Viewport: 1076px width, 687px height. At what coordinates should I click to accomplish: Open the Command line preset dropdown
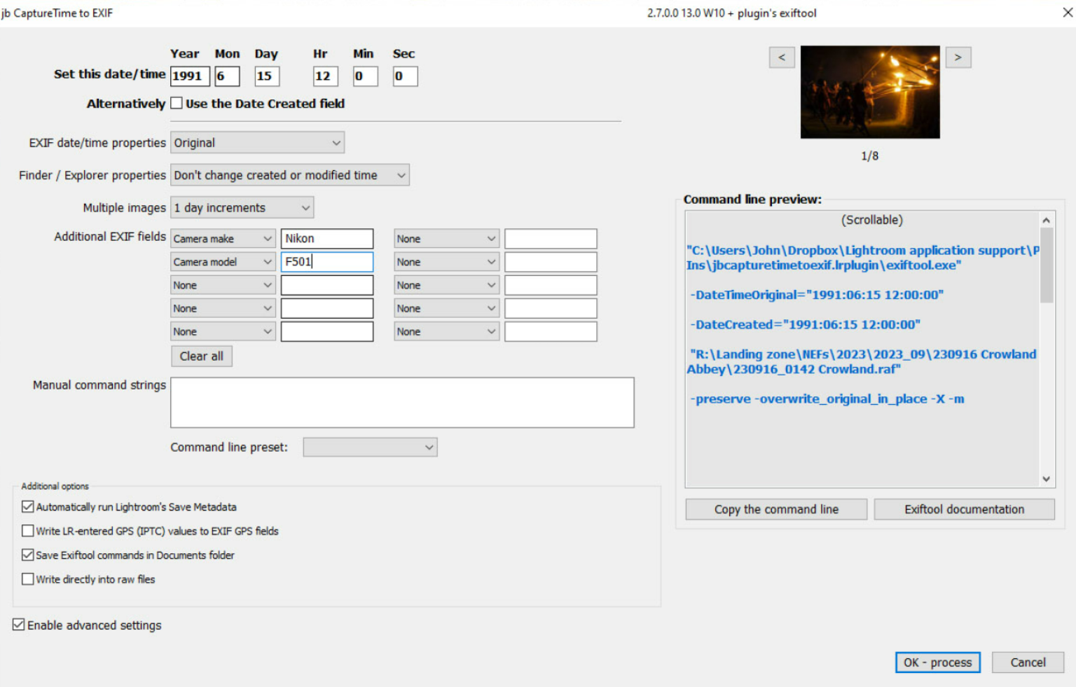[x=370, y=447]
